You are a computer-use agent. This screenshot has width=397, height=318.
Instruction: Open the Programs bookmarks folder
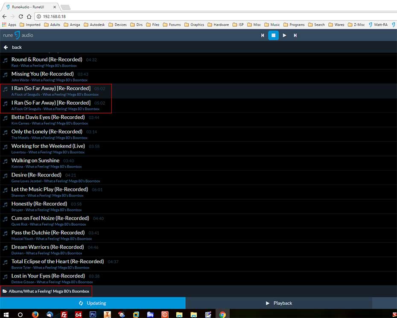coord(294,25)
